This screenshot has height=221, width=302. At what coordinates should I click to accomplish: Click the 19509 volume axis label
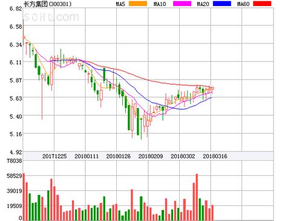(15, 206)
